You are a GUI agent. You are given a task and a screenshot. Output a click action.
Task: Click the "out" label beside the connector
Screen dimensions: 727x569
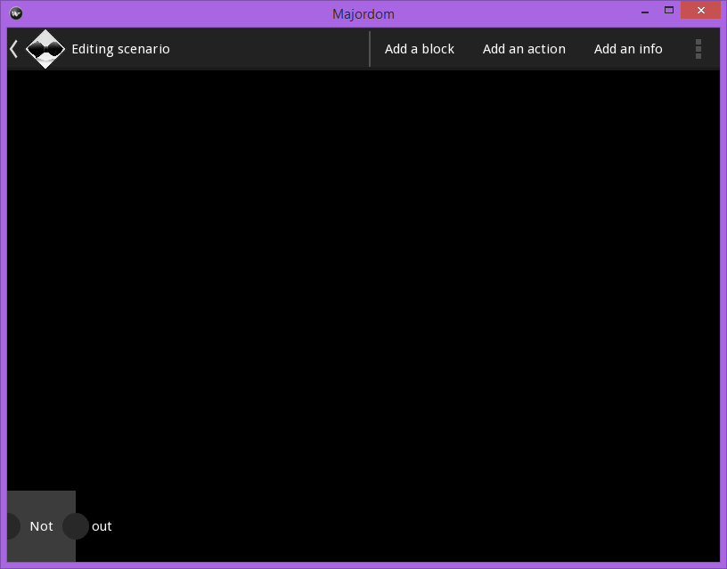pos(102,526)
